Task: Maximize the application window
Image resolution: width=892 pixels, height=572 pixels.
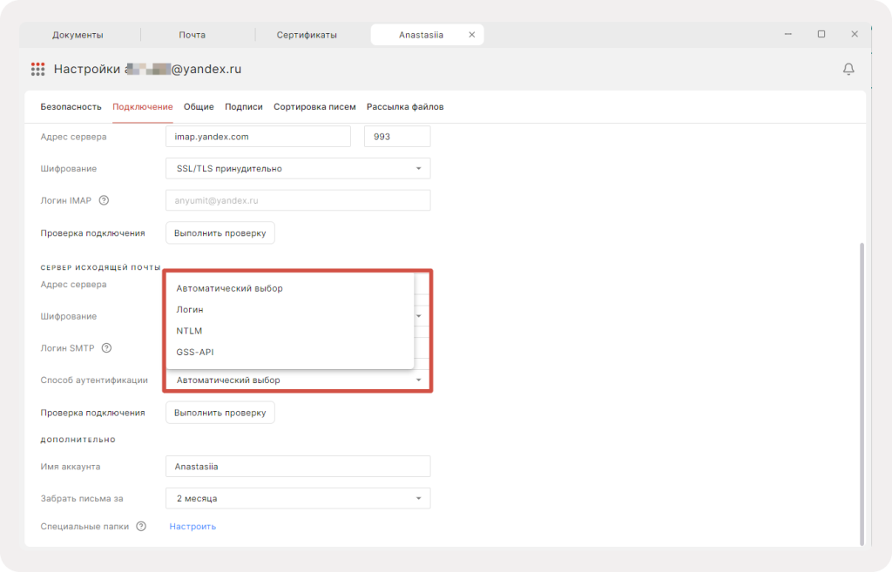Action: tap(821, 34)
